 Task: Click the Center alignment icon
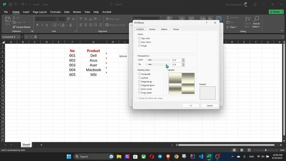click(x=85, y=25)
